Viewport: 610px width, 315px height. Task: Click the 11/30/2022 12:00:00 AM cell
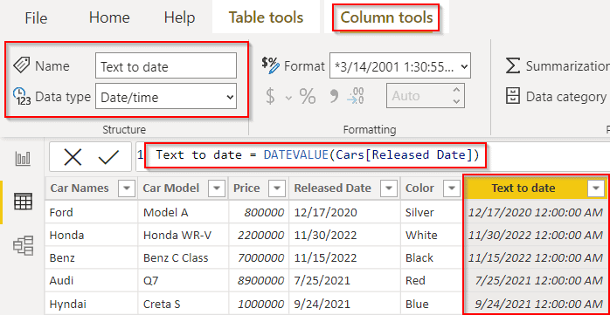coord(536,235)
